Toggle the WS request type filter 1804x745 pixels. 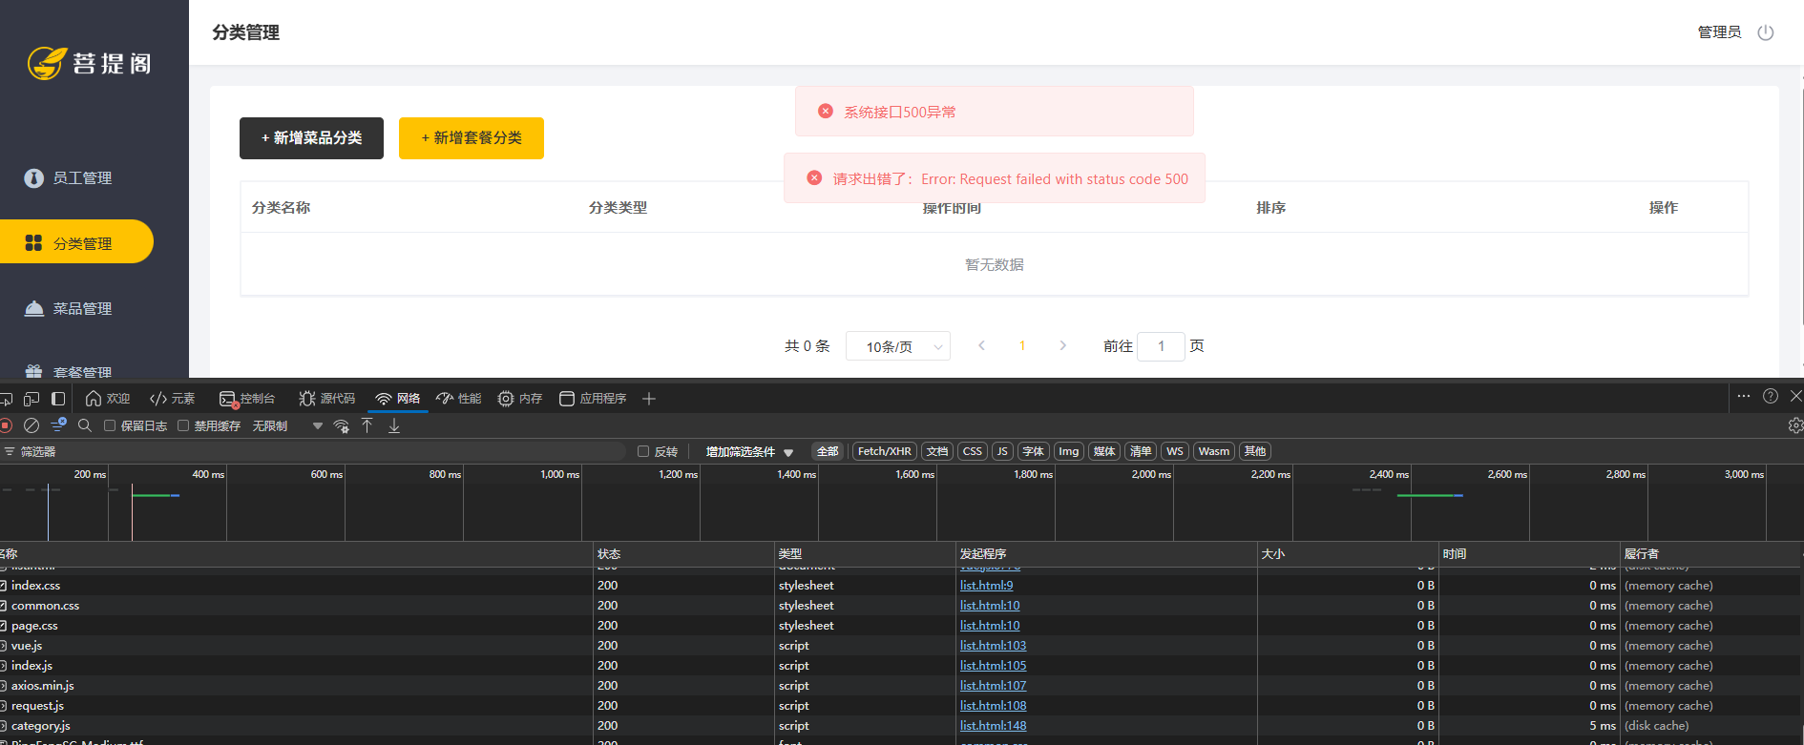coord(1175,451)
